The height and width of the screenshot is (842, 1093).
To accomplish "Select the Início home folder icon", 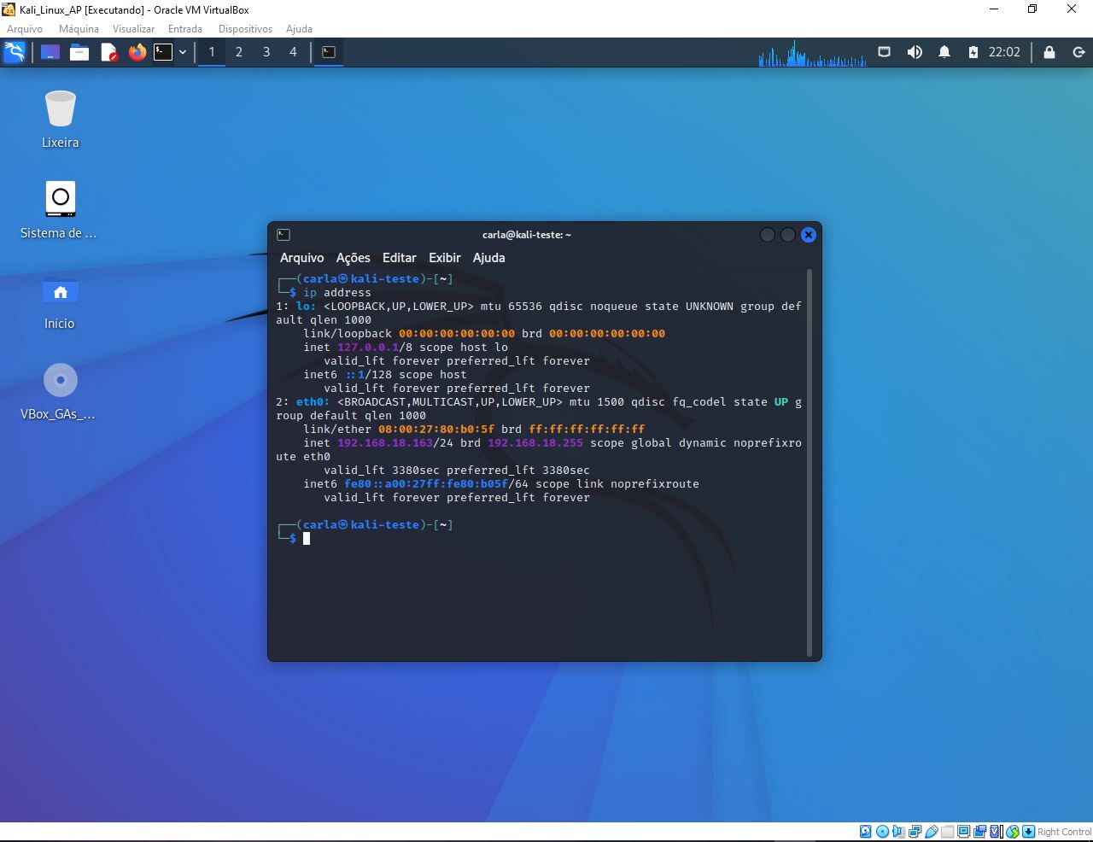I will click(x=60, y=303).
